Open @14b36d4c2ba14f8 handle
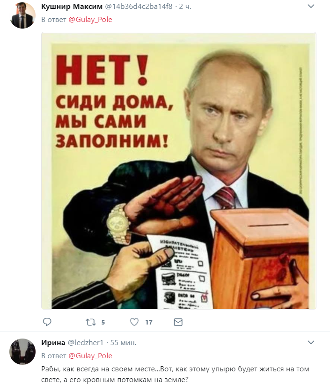Screen dimensions: 330x391 click(139, 7)
